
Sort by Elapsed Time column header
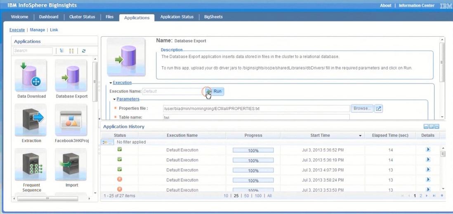coord(390,135)
